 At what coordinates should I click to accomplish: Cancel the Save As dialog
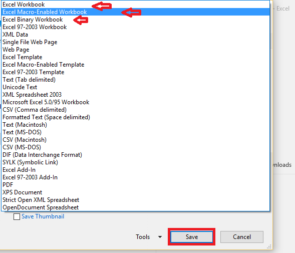[242, 237]
